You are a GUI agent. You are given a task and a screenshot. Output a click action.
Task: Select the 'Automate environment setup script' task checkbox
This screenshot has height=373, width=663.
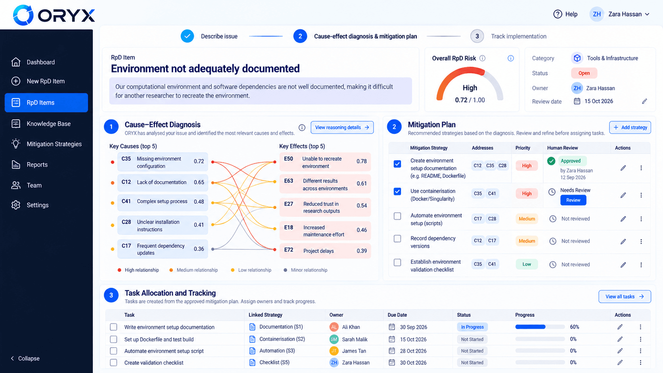point(113,351)
